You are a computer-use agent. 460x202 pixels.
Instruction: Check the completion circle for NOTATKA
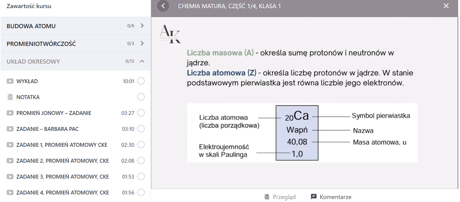click(x=140, y=97)
